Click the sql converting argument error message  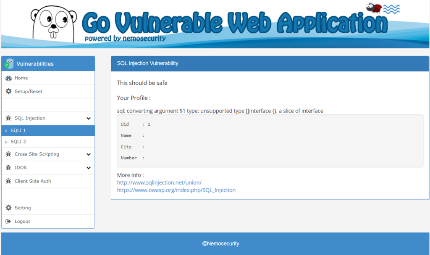(x=220, y=111)
